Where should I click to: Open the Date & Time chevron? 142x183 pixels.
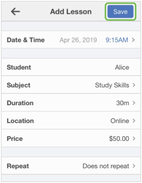tap(133, 40)
